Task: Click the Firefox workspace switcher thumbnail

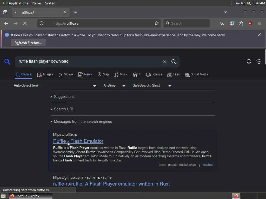Action: point(236,196)
